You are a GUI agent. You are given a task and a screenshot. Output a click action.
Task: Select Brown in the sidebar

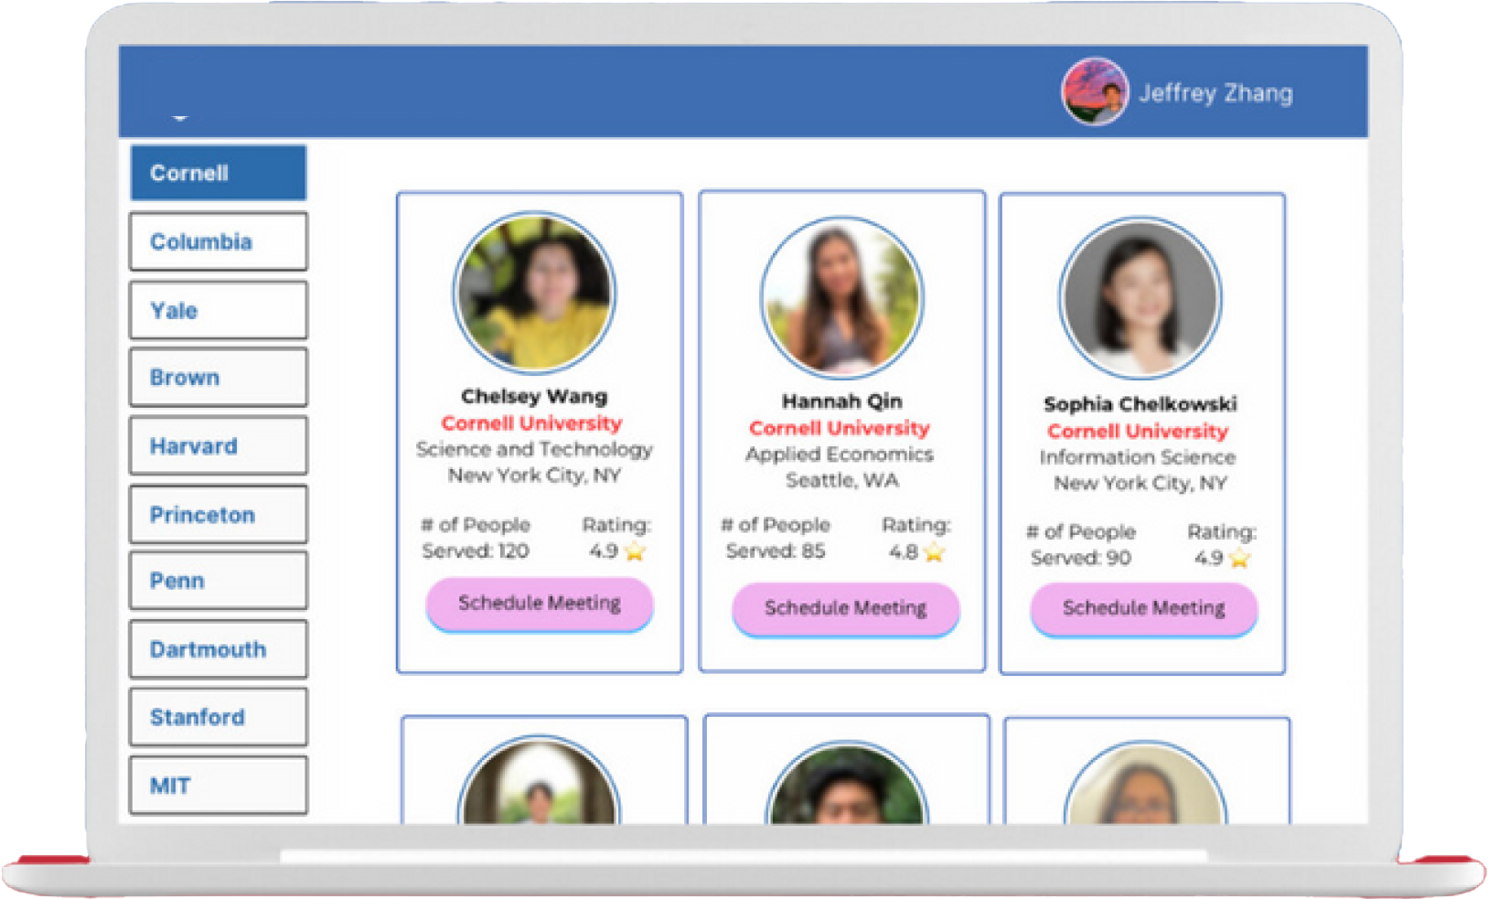218,377
